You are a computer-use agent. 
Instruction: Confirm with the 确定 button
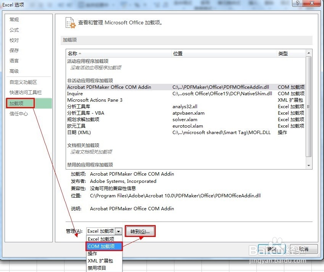[272, 249]
